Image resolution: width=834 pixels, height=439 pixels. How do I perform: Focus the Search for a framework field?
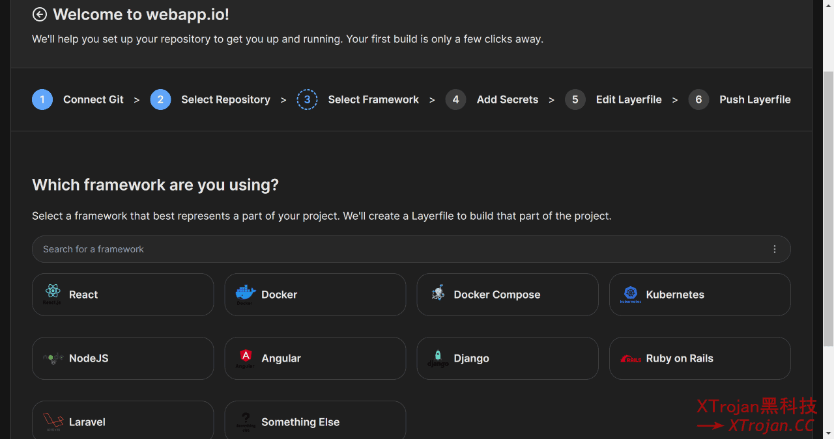(x=411, y=249)
